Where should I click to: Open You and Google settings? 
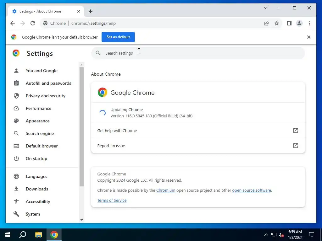click(x=42, y=71)
